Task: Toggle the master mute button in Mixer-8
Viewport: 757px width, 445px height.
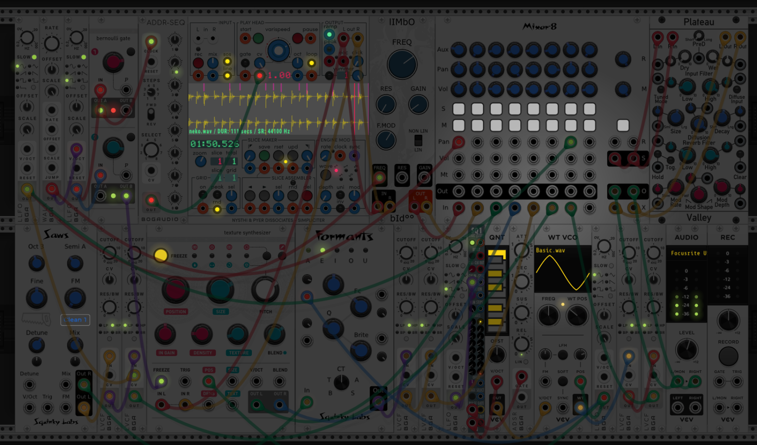Action: click(x=623, y=126)
